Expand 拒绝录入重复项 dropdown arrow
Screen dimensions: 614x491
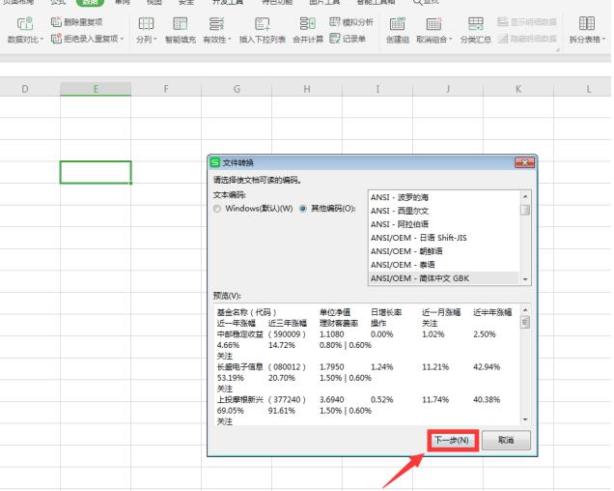tap(123, 39)
